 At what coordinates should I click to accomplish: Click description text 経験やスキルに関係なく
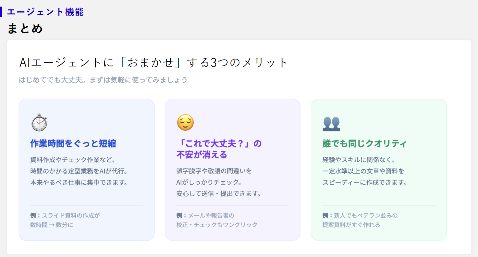[358, 160]
